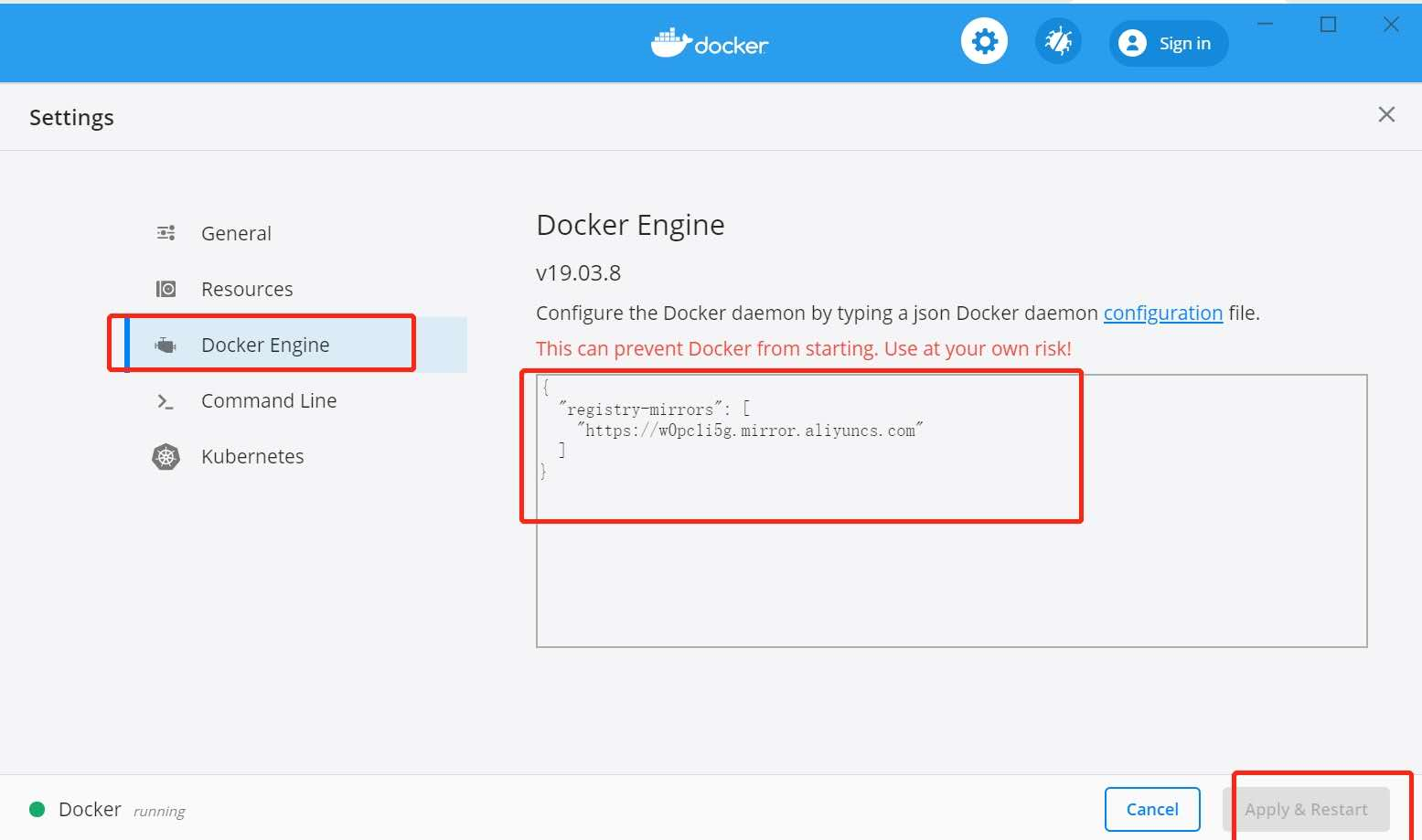Viewport: 1422px width, 840px height.
Task: Close the Docker Desktop window
Action: pos(1391,25)
